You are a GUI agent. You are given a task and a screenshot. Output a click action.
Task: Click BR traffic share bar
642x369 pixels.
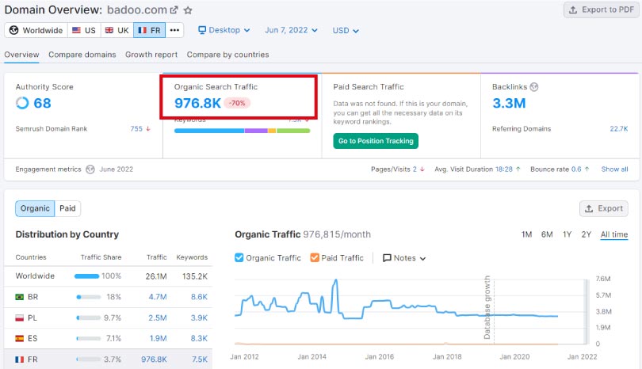point(89,297)
